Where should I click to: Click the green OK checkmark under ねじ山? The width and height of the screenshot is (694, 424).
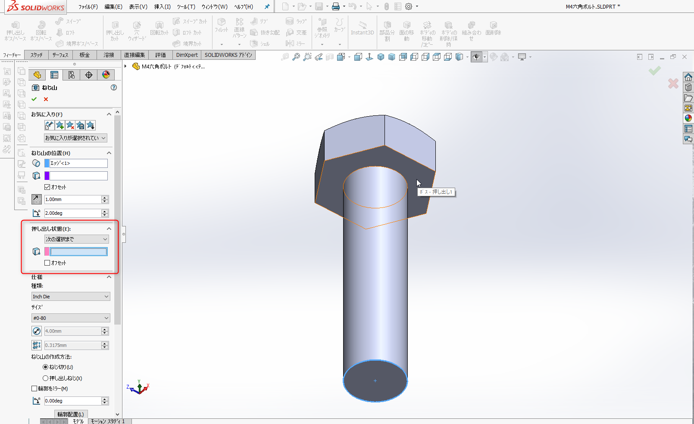[x=34, y=99]
